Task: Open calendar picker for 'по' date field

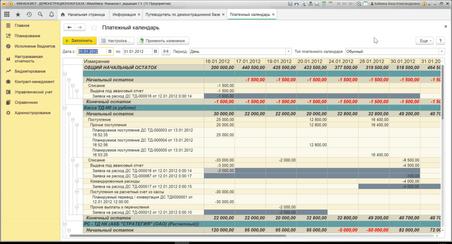Action: (155, 52)
